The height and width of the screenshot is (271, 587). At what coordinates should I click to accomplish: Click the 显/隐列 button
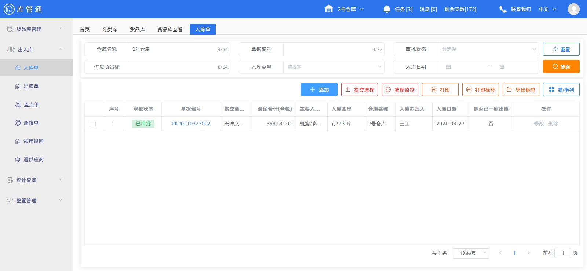tap(561, 89)
